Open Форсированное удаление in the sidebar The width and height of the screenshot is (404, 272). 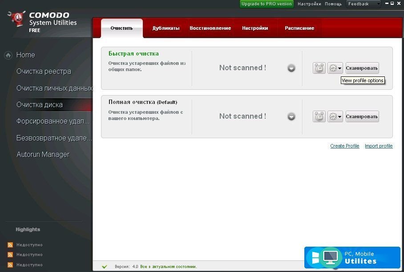tap(53, 121)
